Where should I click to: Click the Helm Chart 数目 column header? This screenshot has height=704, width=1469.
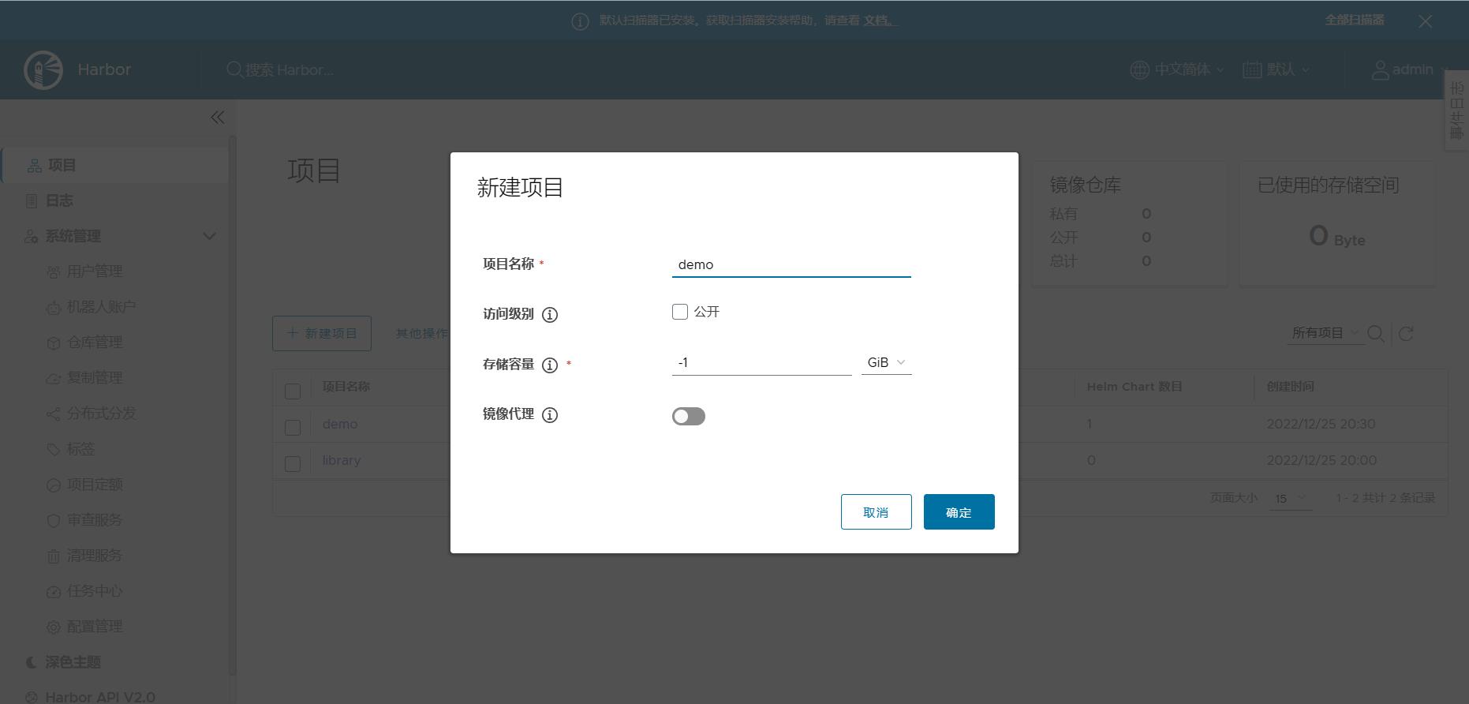(1134, 387)
